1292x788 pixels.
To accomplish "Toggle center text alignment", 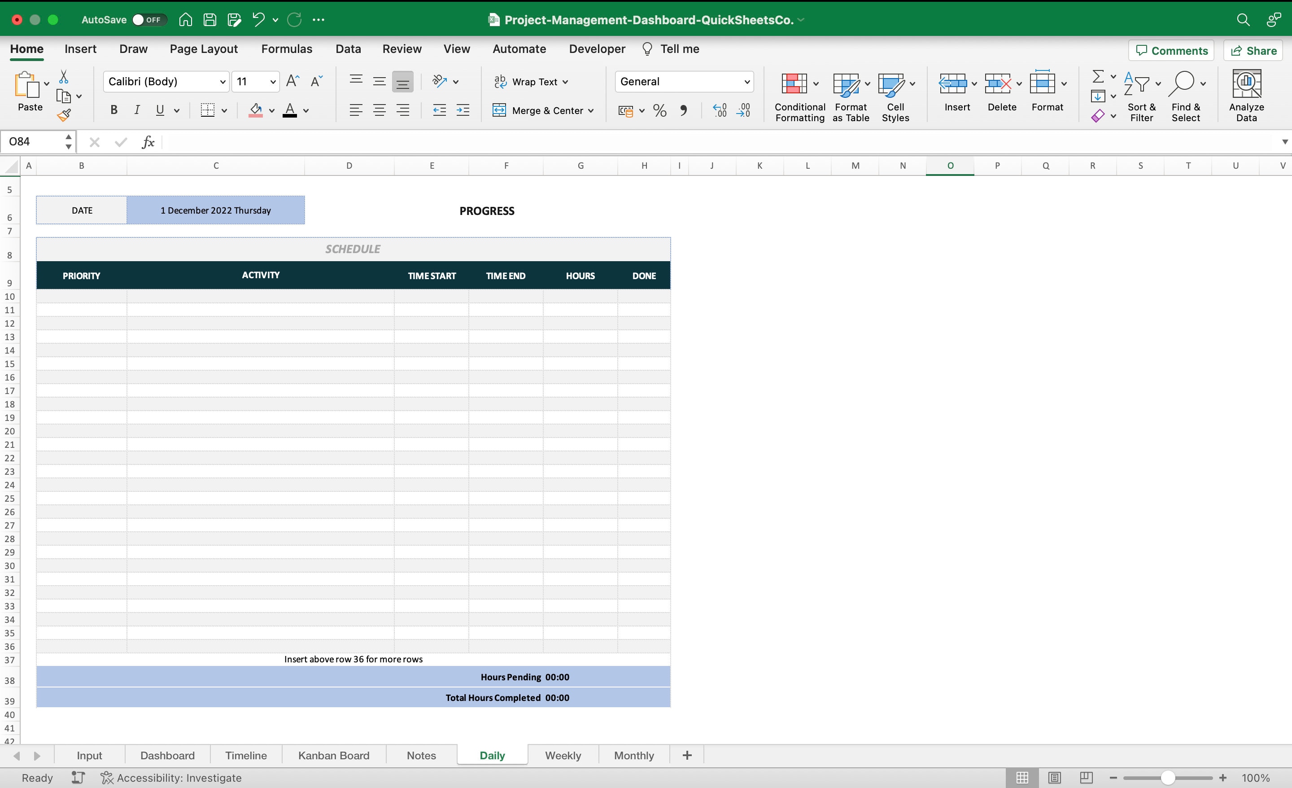I will [x=379, y=110].
